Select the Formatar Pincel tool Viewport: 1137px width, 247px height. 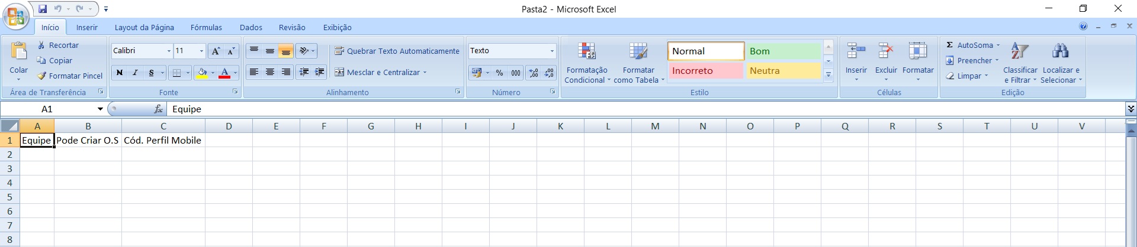click(x=70, y=76)
